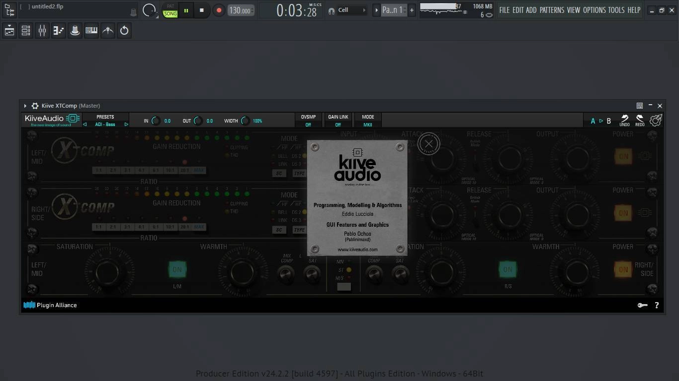Open the PATTERNS menu
The width and height of the screenshot is (679, 381).
[552, 10]
